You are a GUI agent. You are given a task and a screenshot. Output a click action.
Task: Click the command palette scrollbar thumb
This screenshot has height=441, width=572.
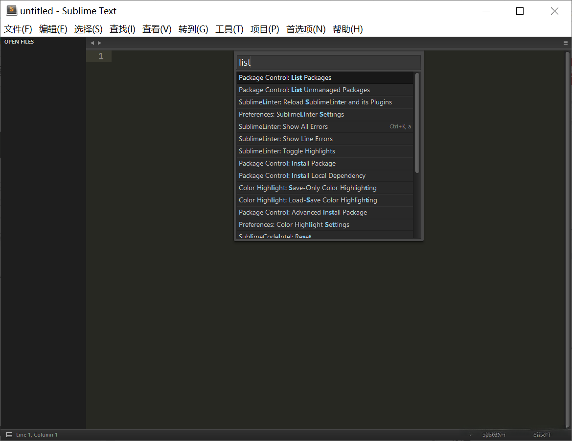(x=417, y=123)
